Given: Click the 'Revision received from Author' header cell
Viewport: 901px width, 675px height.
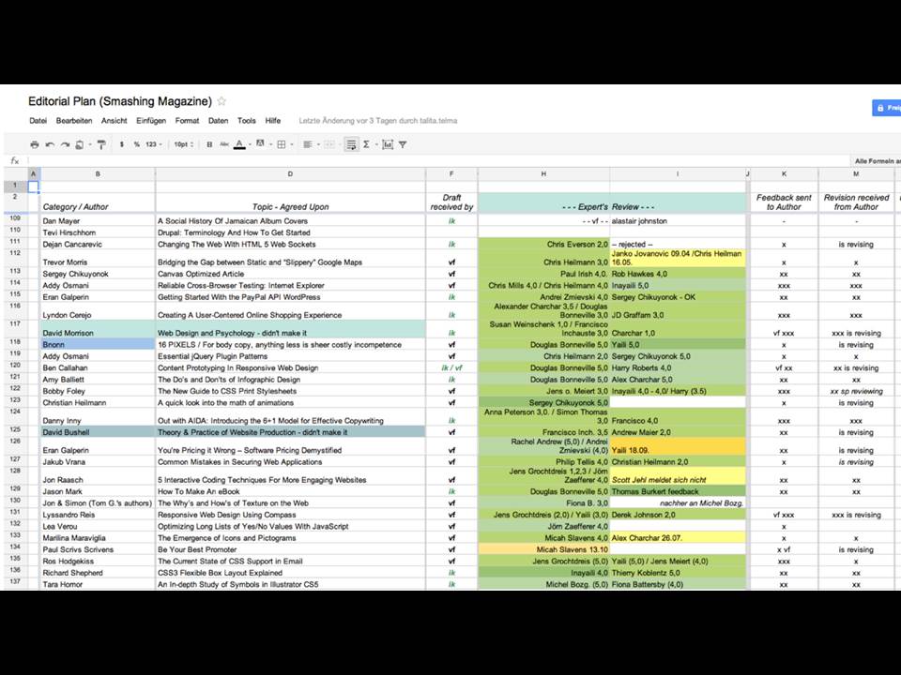Looking at the screenshot, I should [856, 202].
